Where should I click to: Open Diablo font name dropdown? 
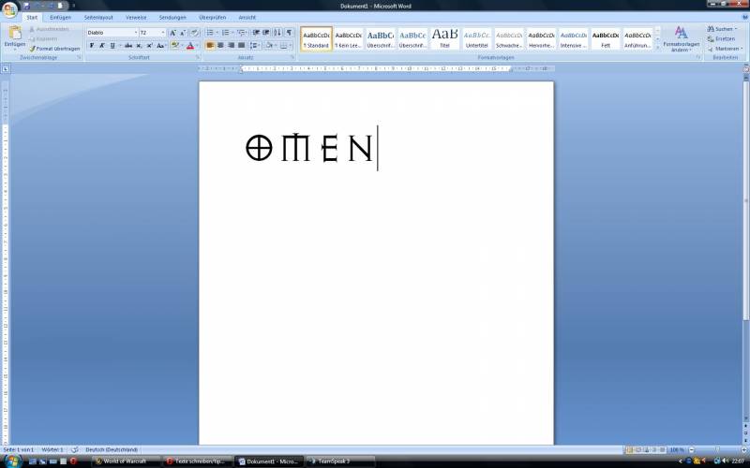pos(135,33)
